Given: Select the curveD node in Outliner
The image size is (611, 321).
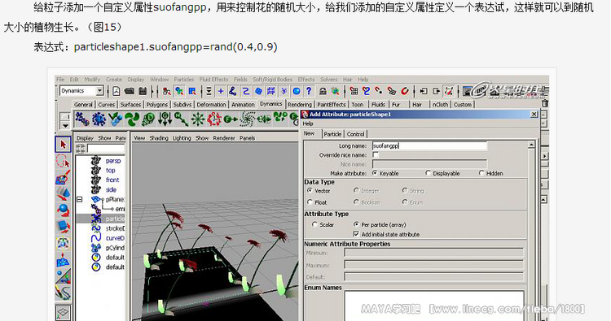Looking at the screenshot, I should point(115,238).
